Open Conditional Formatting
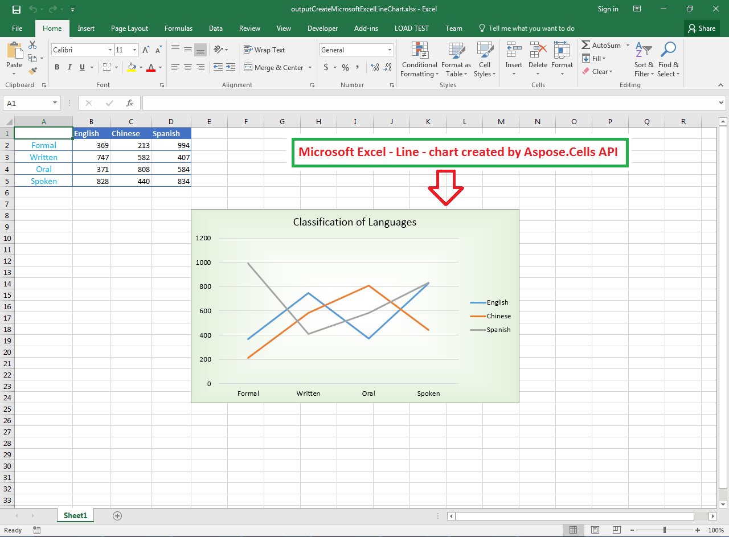729x537 pixels. (419, 60)
